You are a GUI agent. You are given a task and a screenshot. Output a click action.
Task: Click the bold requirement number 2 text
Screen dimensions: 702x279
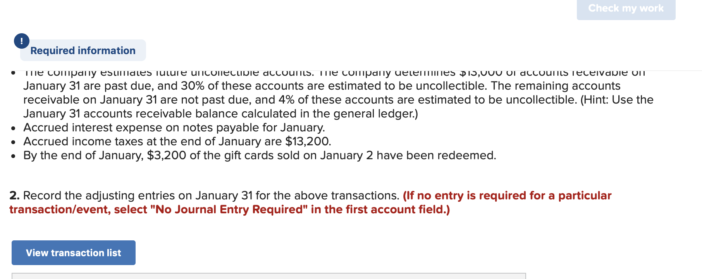[x=14, y=196]
